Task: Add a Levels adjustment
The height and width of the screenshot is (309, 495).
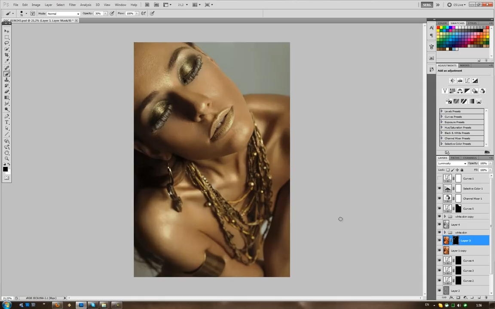Action: pyautogui.click(x=460, y=81)
